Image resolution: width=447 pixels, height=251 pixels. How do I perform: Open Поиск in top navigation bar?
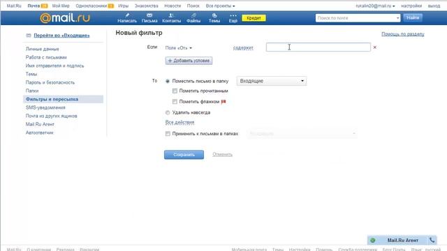193,6
